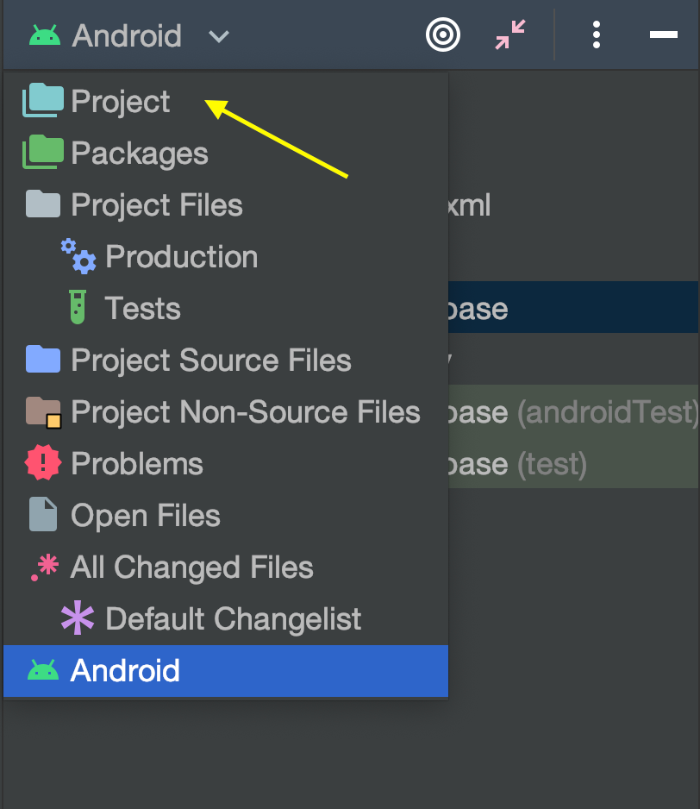
Task: Choose Project Source Files from menu
Action: (209, 360)
